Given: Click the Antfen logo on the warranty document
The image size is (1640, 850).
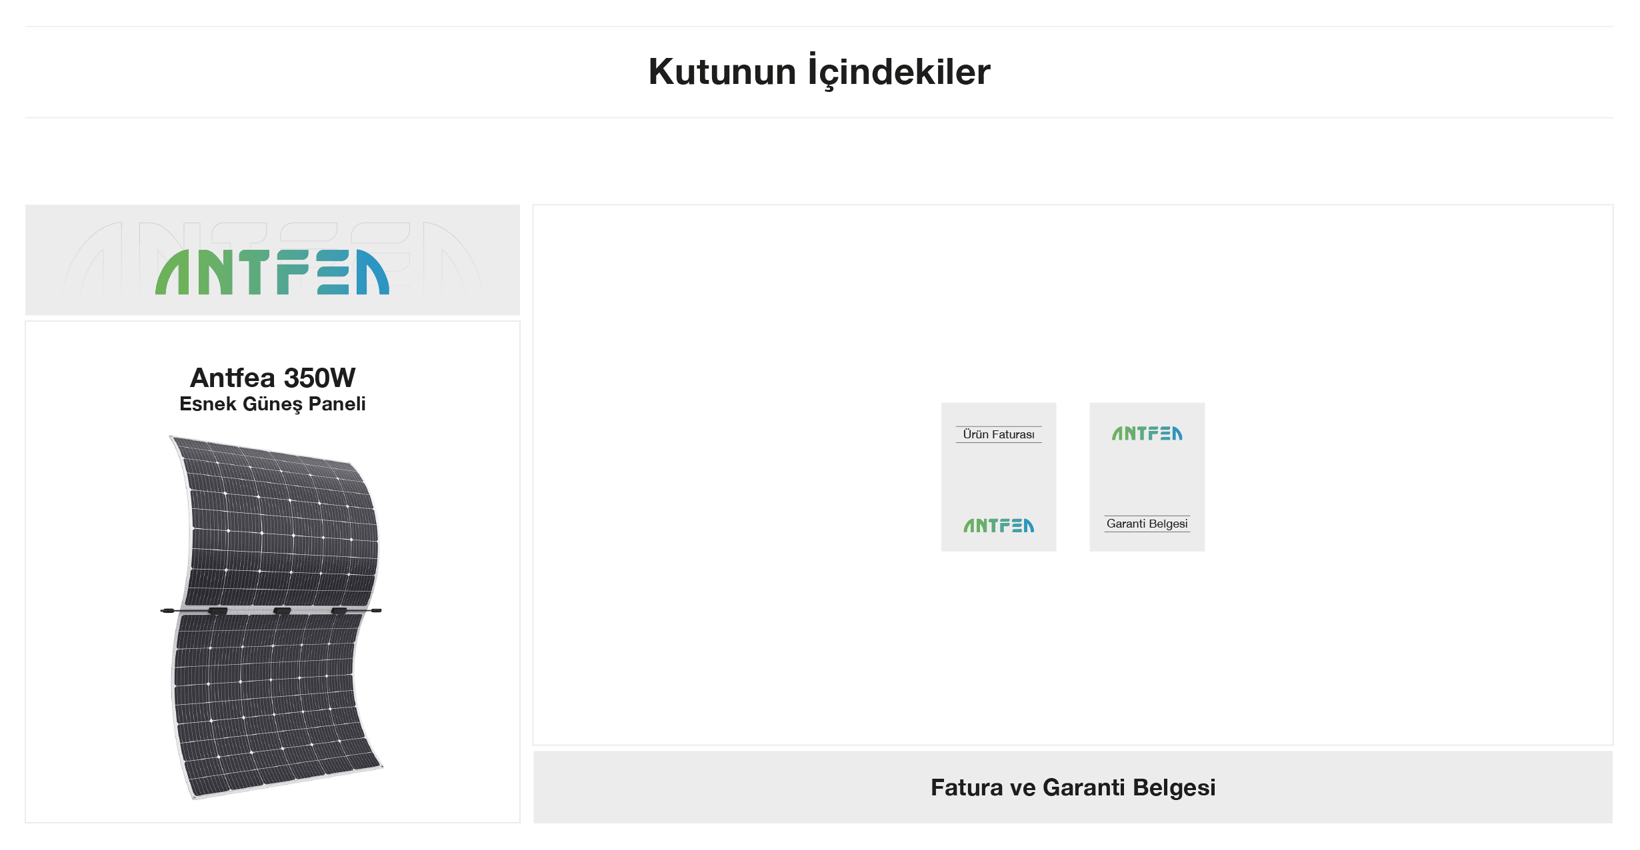Looking at the screenshot, I should (1147, 434).
